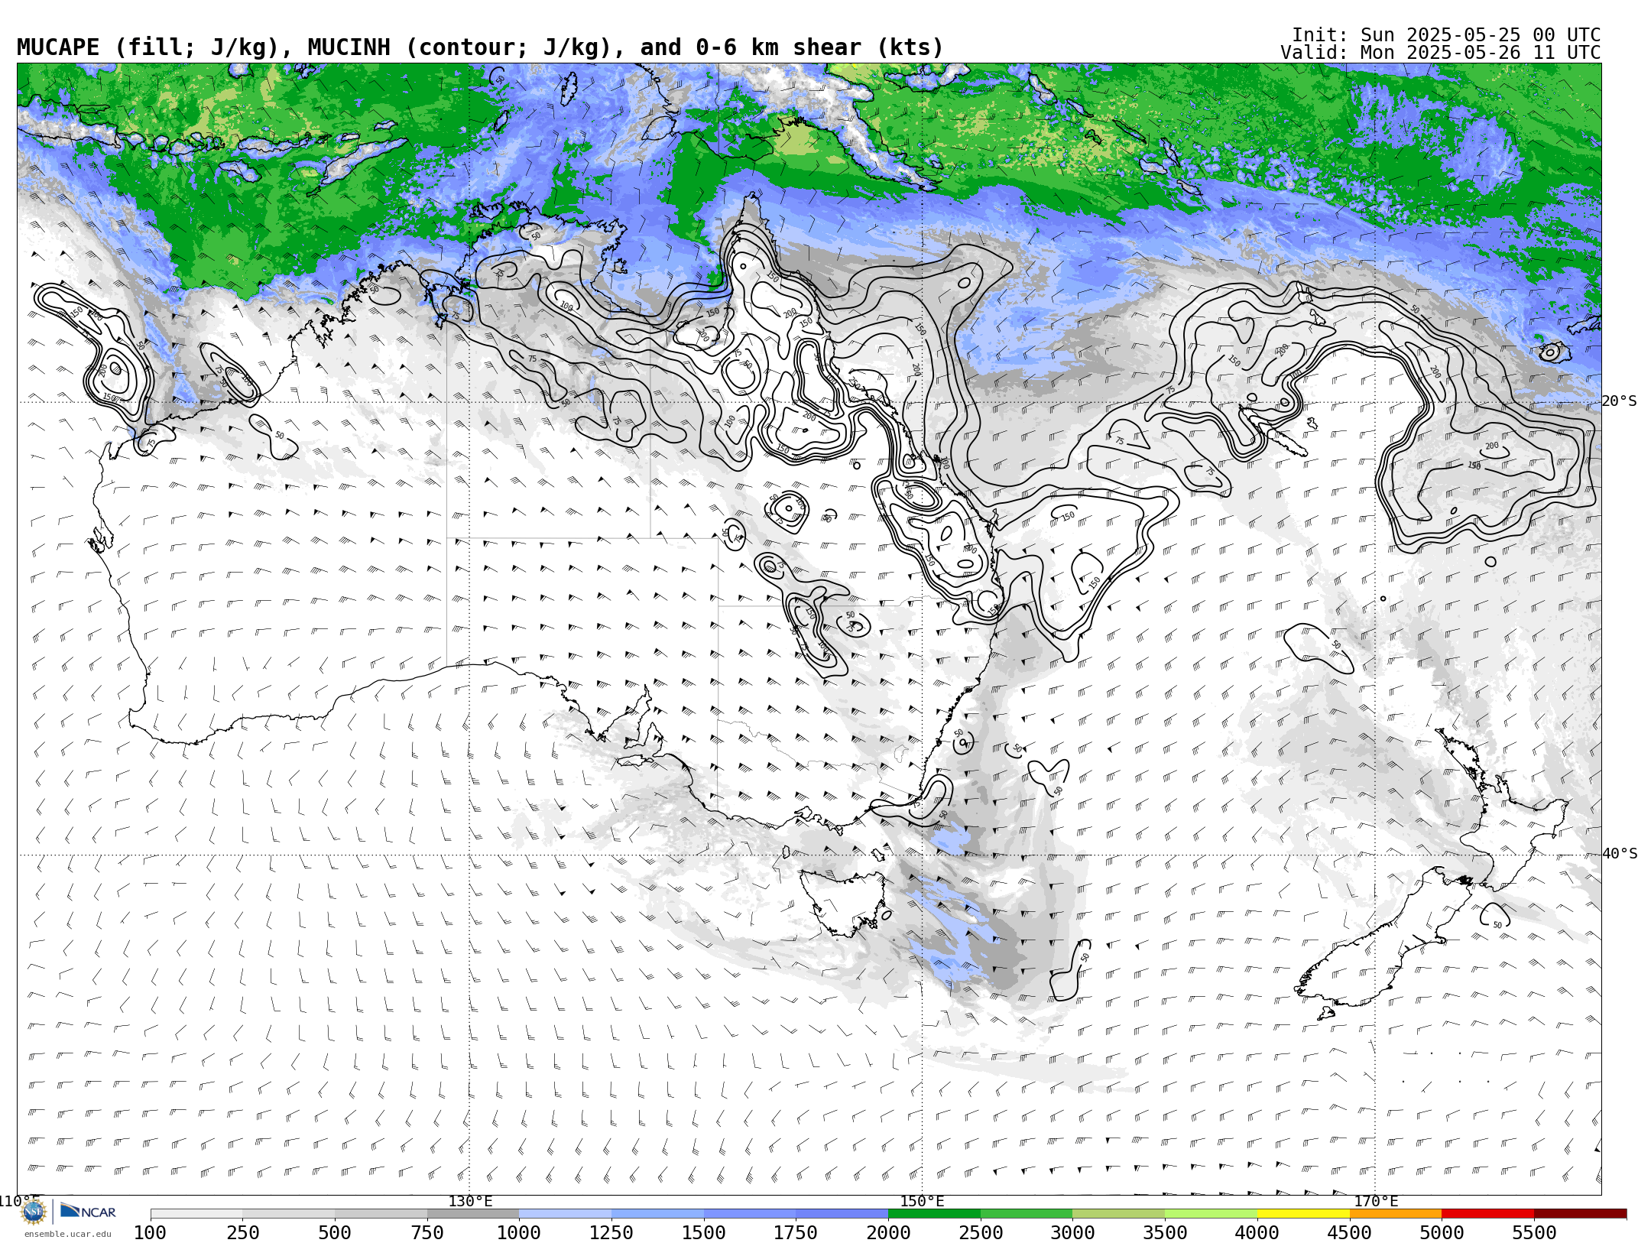The height and width of the screenshot is (1243, 1651).
Task: Click the Init: Sun 2025-05-25 00 UTC text
Action: click(1446, 35)
